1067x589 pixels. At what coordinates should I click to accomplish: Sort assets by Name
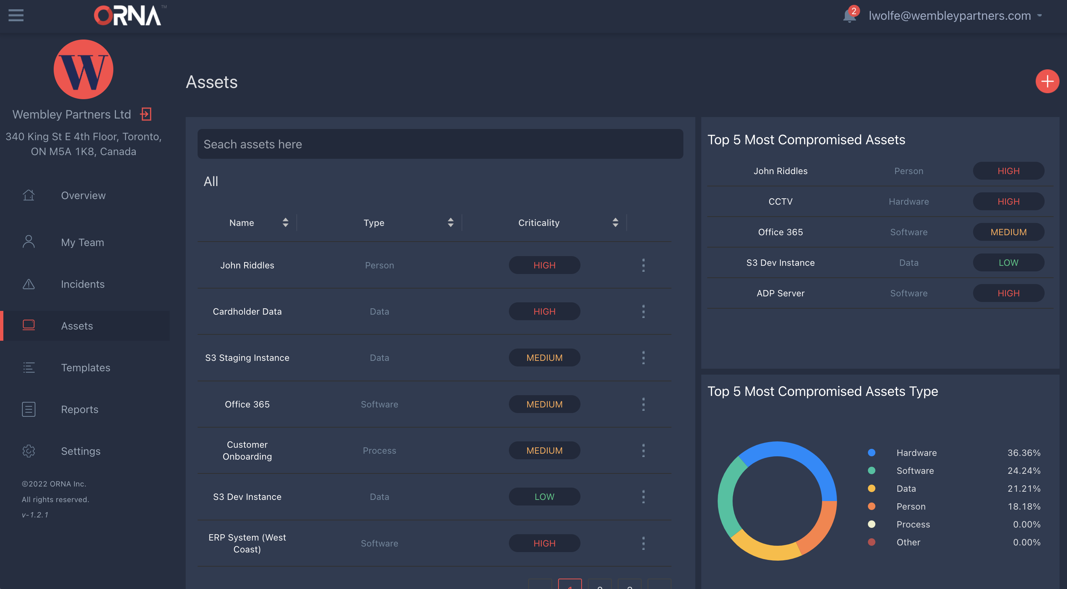click(x=285, y=223)
